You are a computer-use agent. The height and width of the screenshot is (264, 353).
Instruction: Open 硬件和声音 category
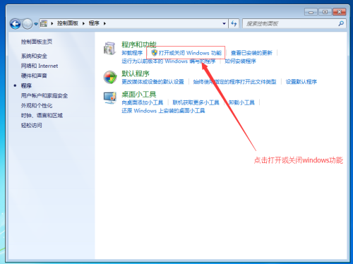[x=34, y=76]
